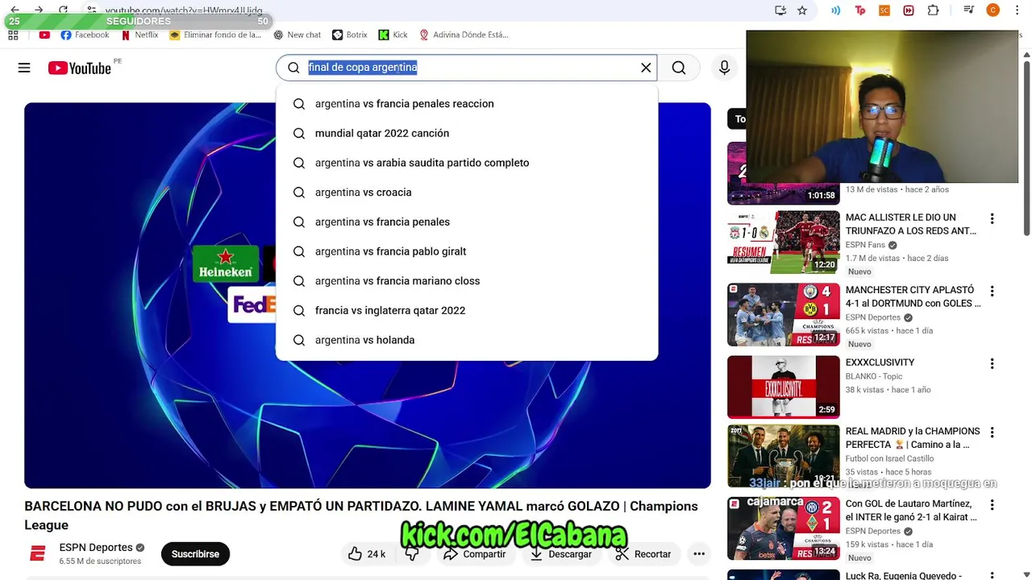The width and height of the screenshot is (1032, 580).
Task: Click the browser forward arrow
Action: tap(39, 10)
